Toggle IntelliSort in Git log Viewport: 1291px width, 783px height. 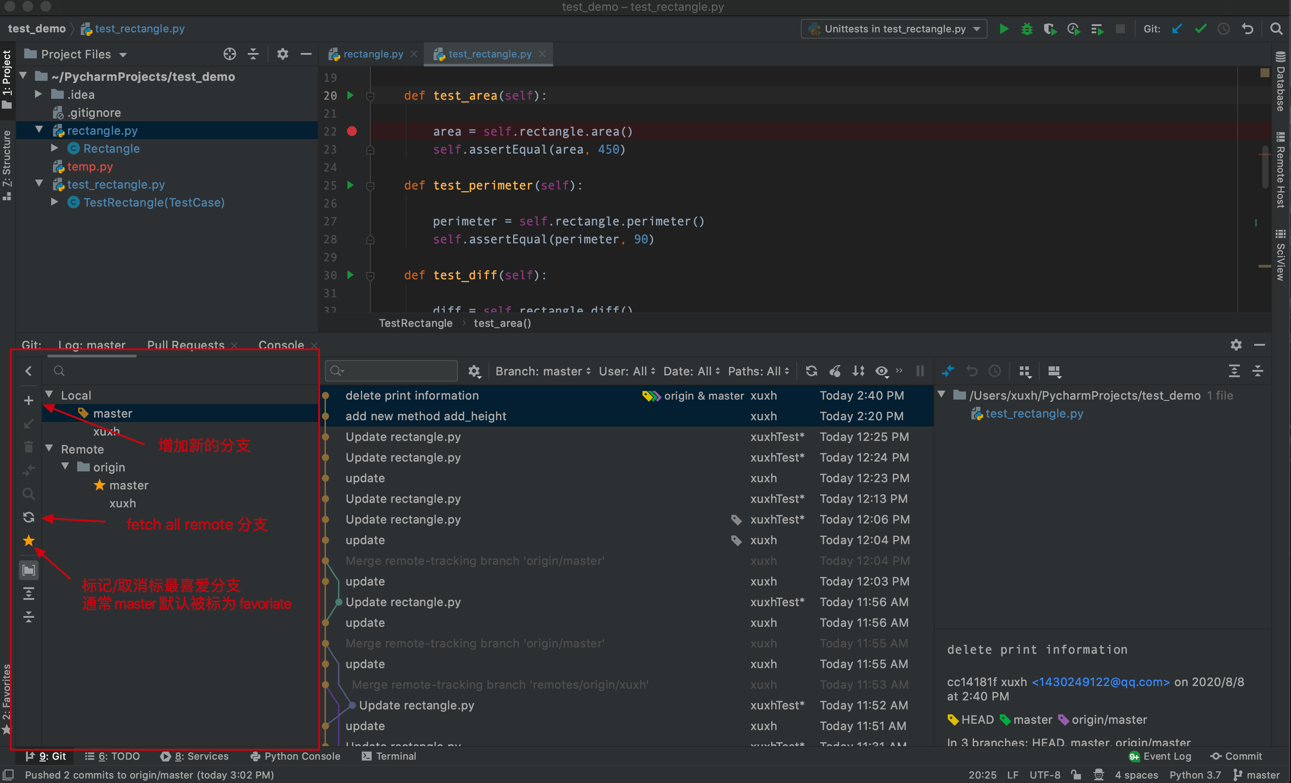858,371
